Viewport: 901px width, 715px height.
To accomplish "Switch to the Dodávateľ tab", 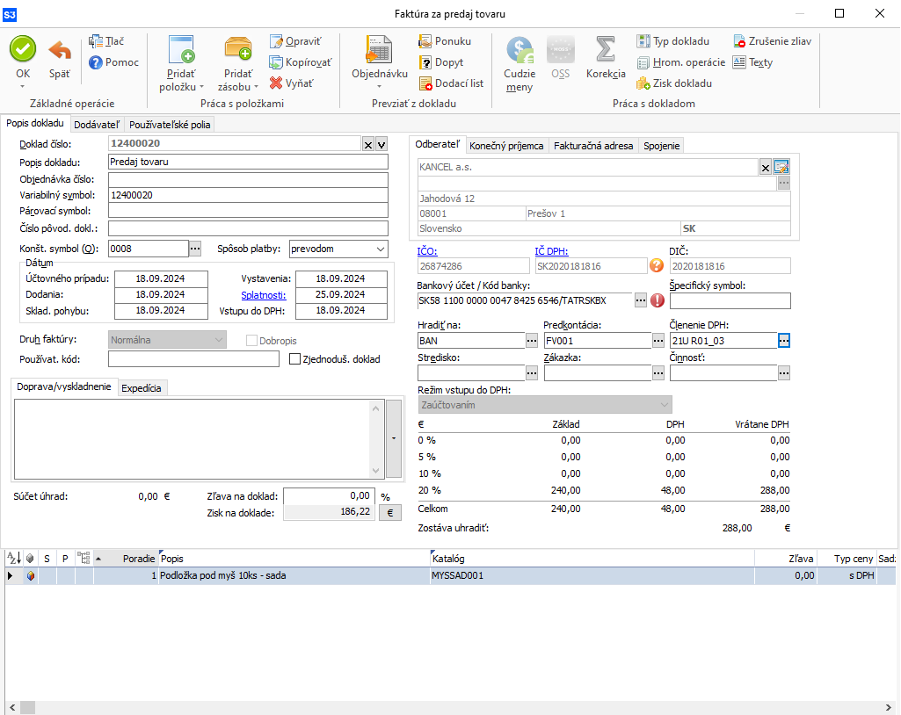I will (98, 125).
